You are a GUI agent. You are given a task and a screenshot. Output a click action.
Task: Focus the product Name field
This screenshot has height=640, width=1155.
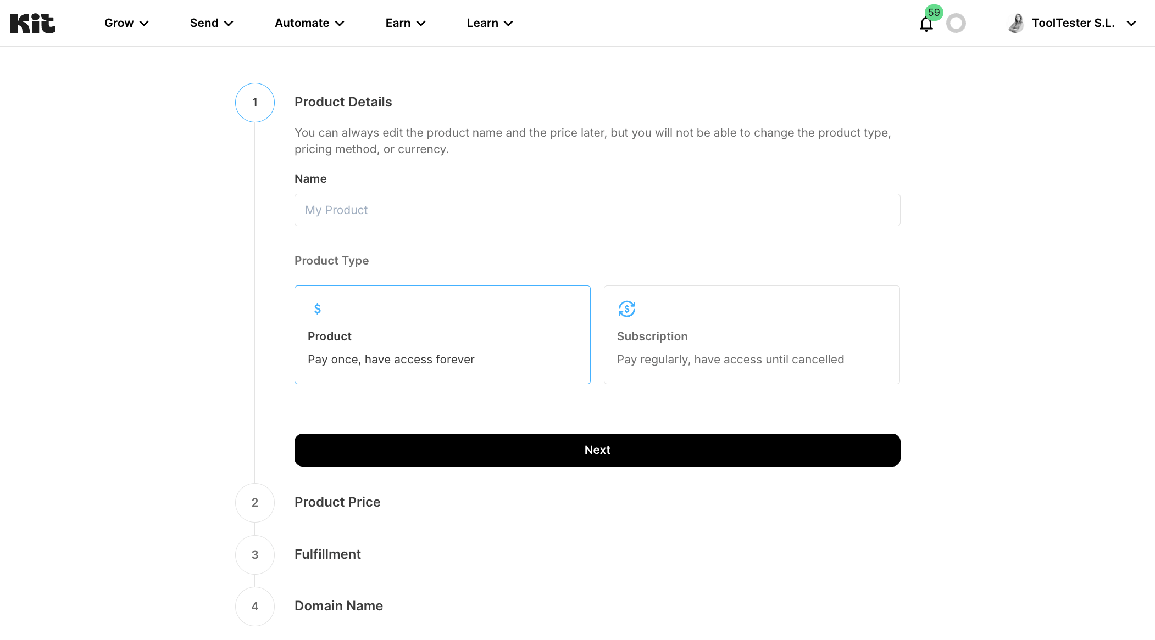597,210
